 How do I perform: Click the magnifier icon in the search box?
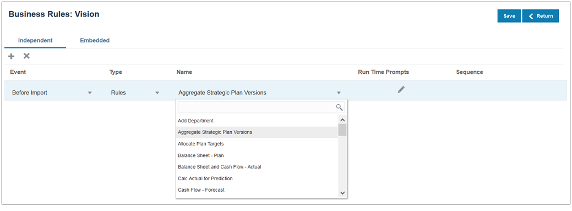pos(339,107)
